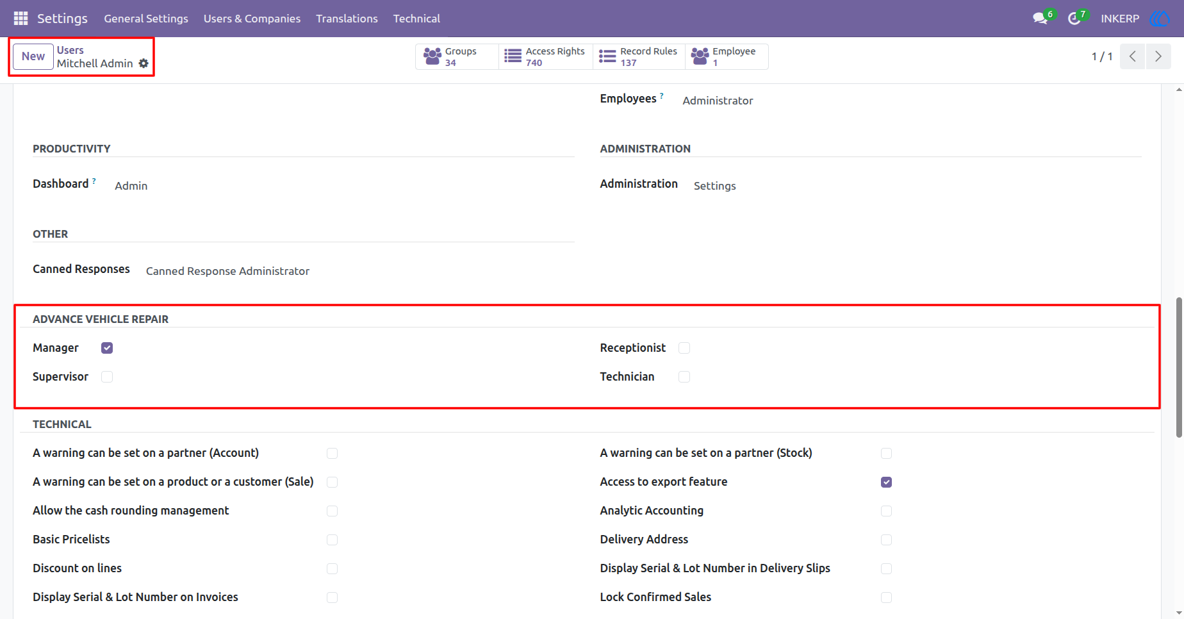Image resolution: width=1184 pixels, height=619 pixels.
Task: Click the scrollbar down arrow
Action: (x=1179, y=613)
